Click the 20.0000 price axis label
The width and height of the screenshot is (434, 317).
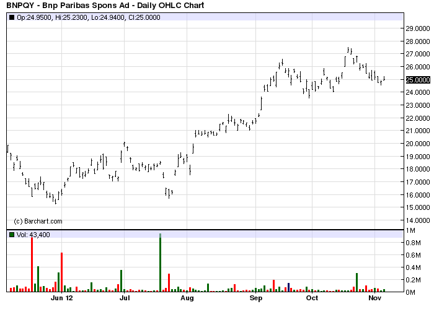pyautogui.click(x=418, y=144)
